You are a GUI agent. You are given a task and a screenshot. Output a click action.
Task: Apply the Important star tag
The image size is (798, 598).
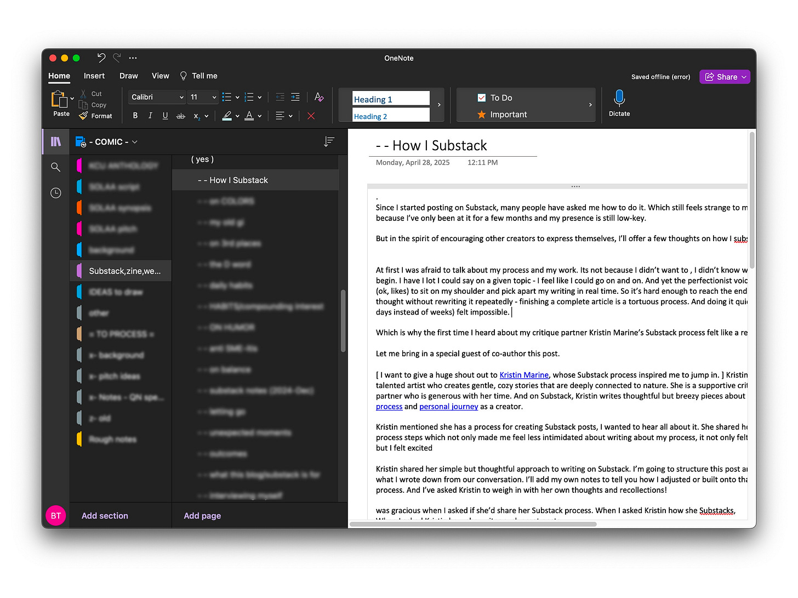(501, 114)
